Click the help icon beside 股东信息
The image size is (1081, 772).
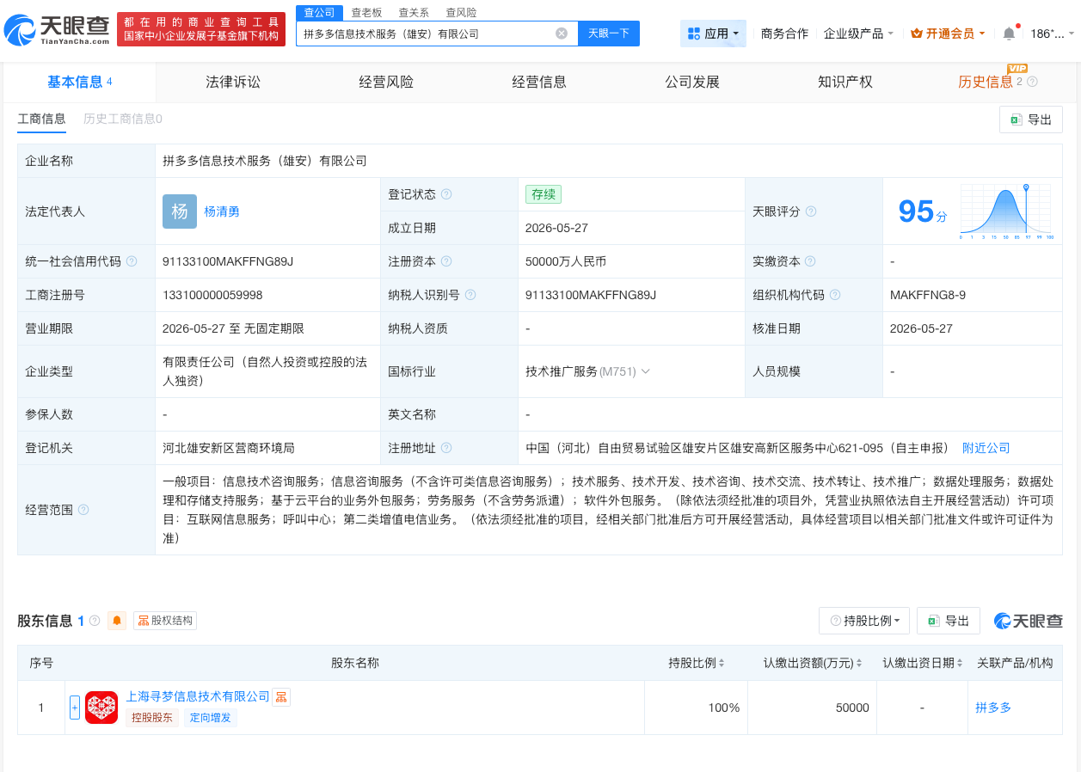(x=95, y=621)
